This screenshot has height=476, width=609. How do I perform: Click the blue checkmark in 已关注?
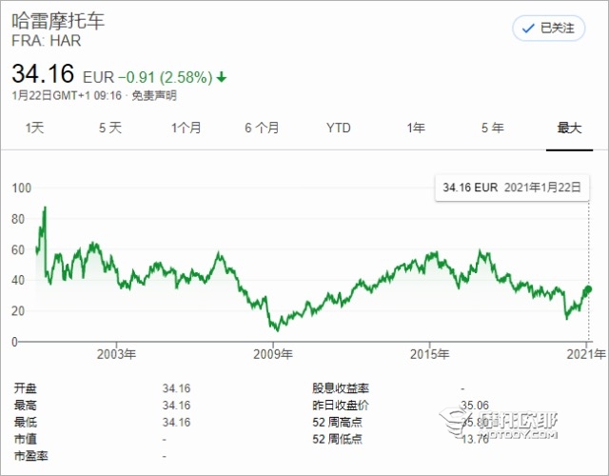tap(528, 29)
